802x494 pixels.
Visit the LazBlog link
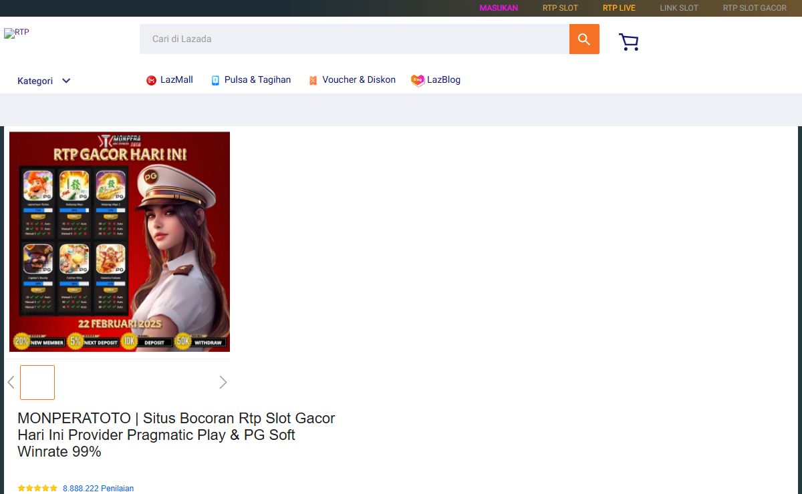(444, 79)
